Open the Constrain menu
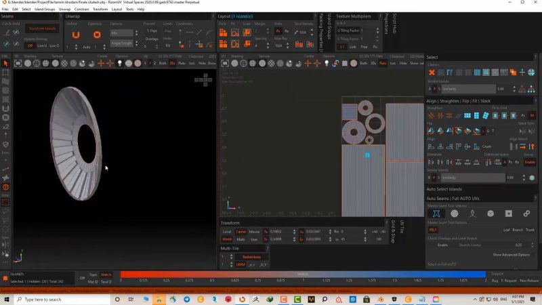 [x=81, y=9]
